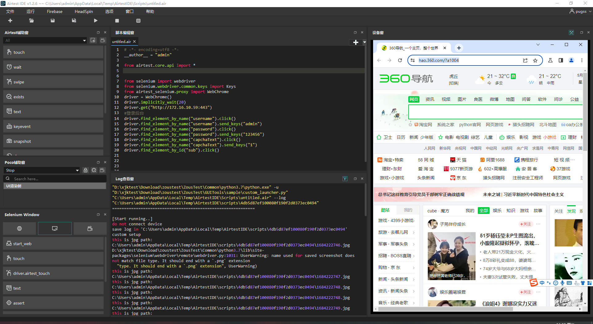Enable translation in the Log viewer
The width and height of the screenshot is (593, 324).
(x=345, y=178)
